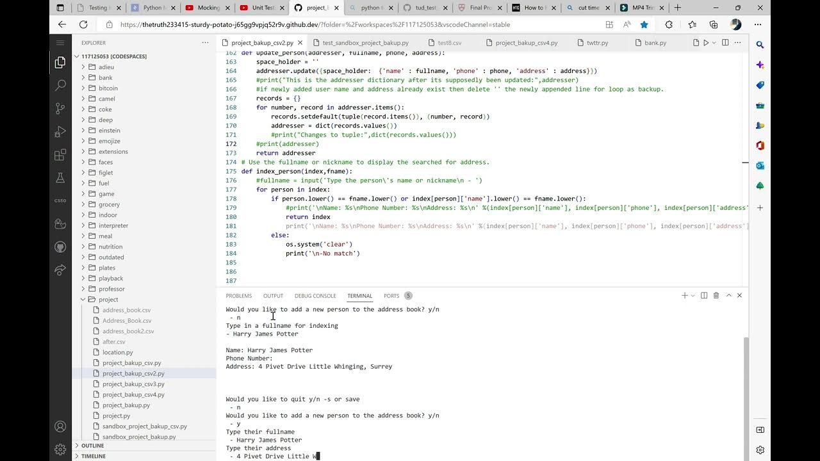Open the PROBLEMS panel tab
Viewport: 820px width, 461px height.
pos(239,296)
